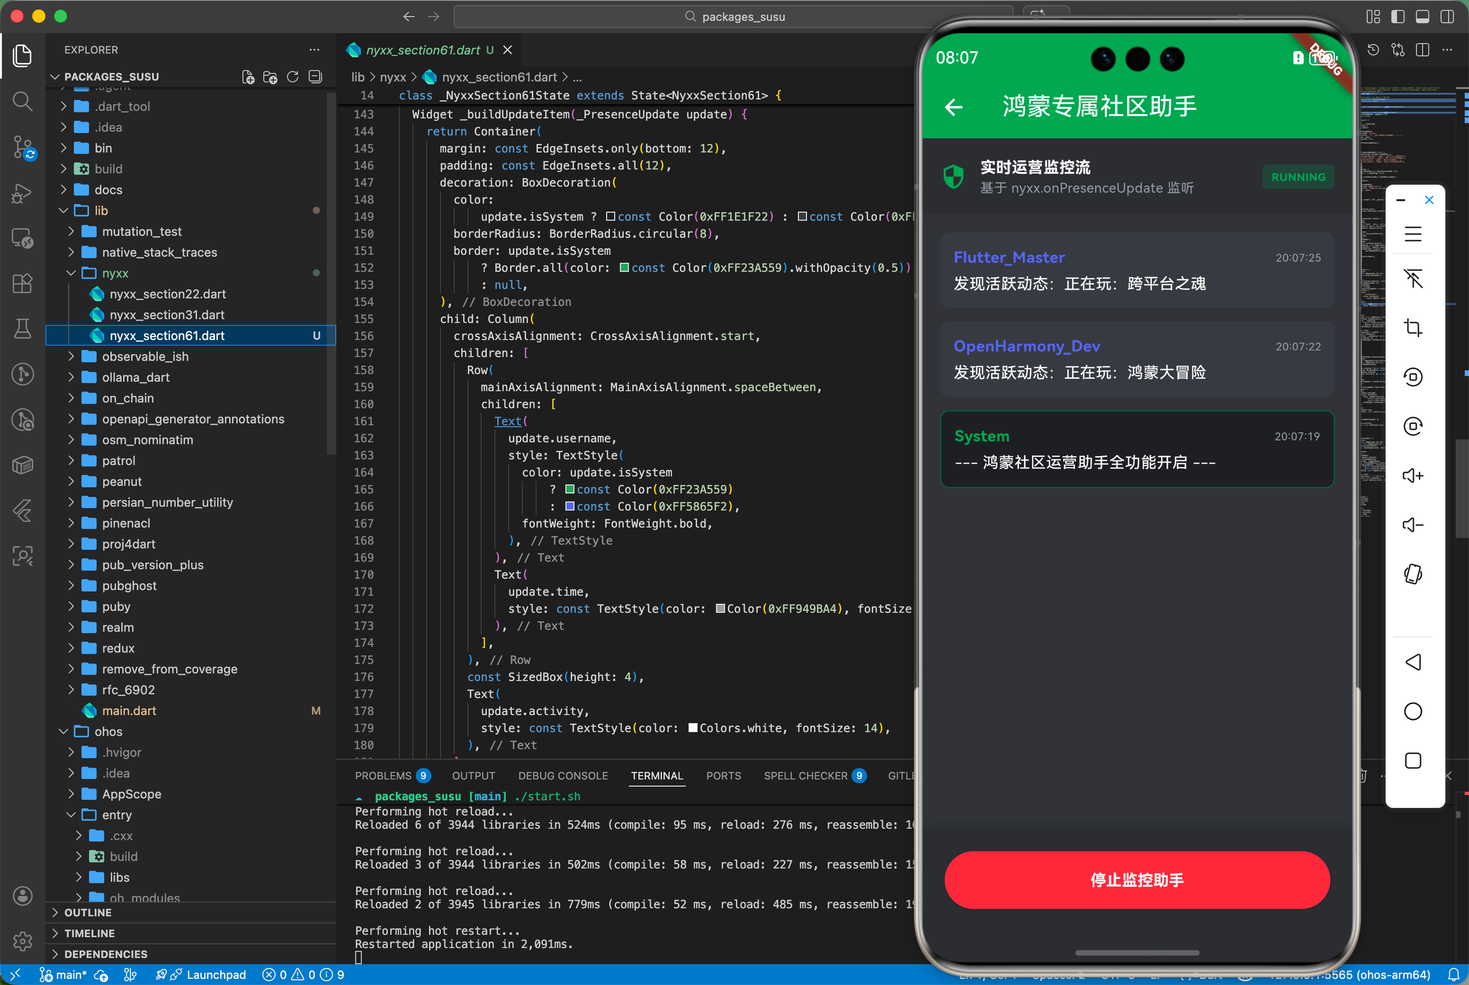Refresh the explorer file tree

293,77
